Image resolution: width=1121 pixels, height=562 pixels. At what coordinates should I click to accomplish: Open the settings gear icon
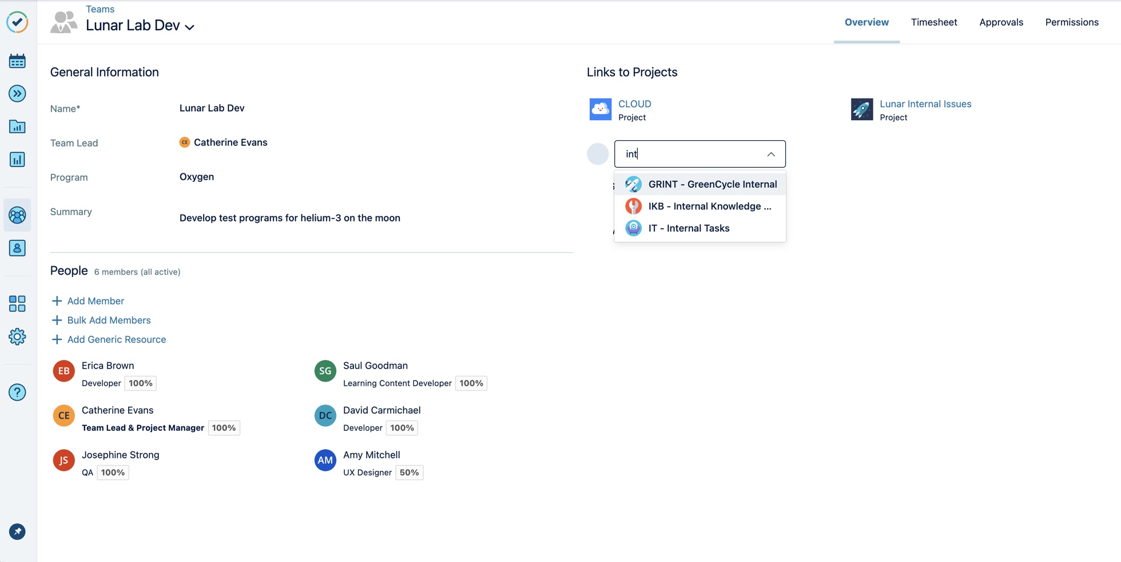17,337
